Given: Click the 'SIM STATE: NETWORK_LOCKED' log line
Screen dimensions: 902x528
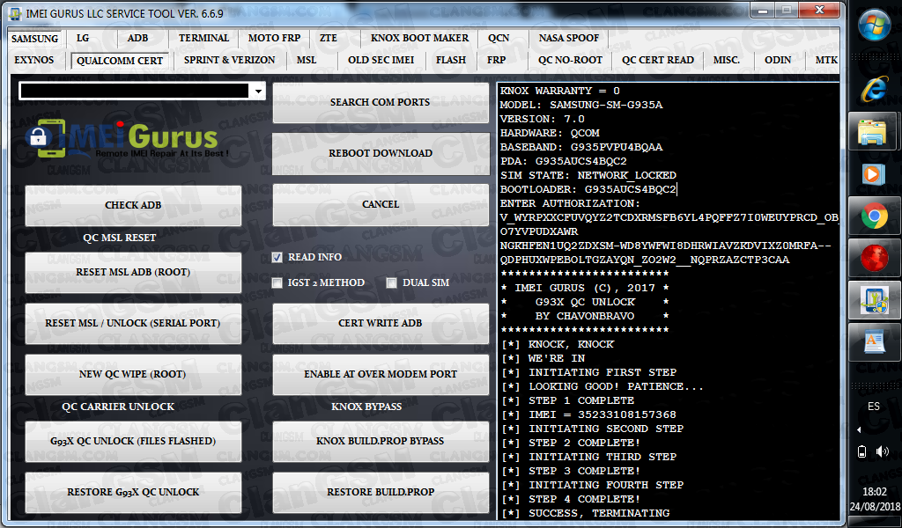Looking at the screenshot, I should pos(588,175).
